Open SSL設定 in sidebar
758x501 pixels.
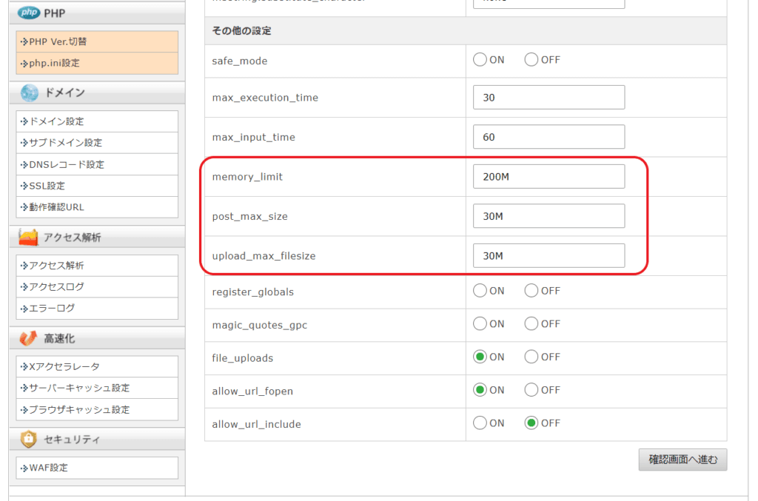click(97, 186)
